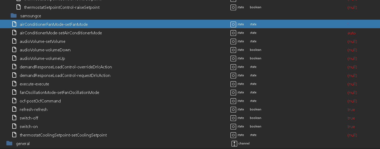
Task: Select switch-on object
Action: pos(29,127)
